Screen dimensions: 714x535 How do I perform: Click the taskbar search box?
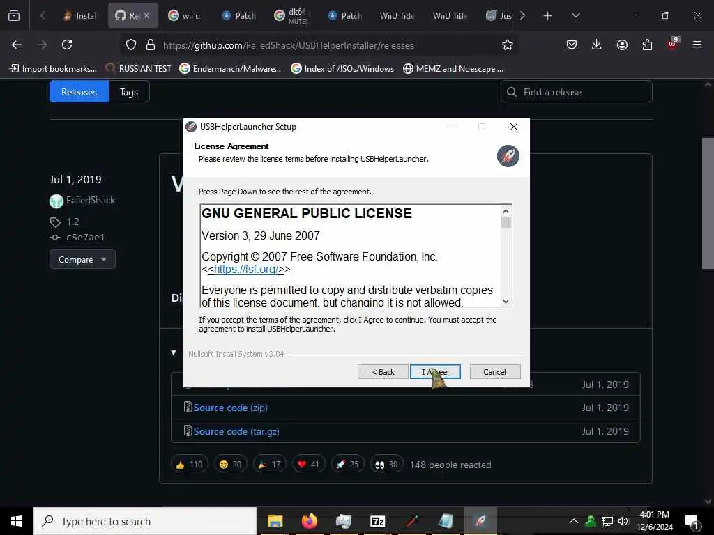pyautogui.click(x=145, y=521)
